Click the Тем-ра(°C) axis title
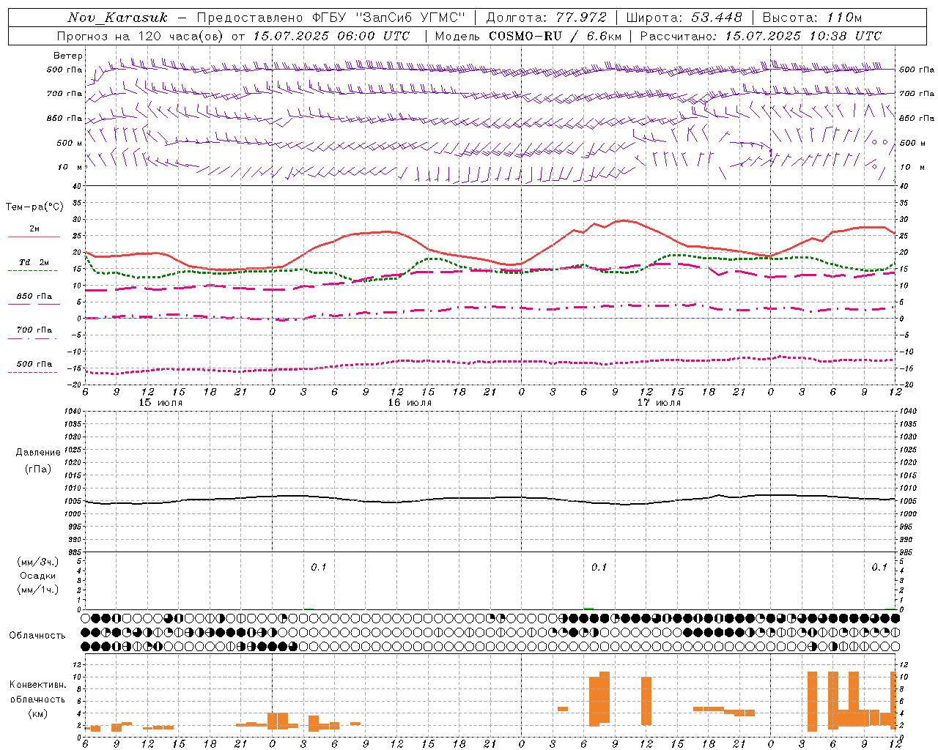The image size is (938, 750). [x=34, y=207]
